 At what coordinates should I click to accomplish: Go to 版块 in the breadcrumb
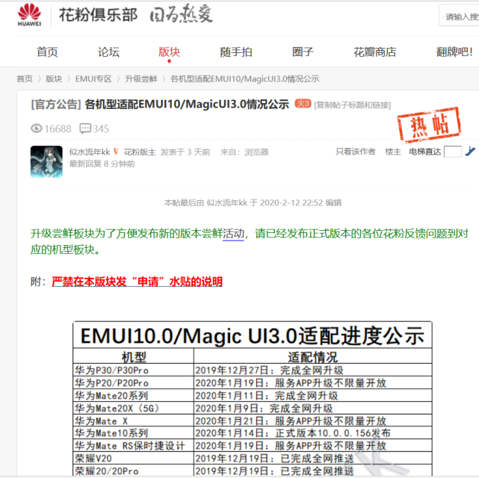54,79
